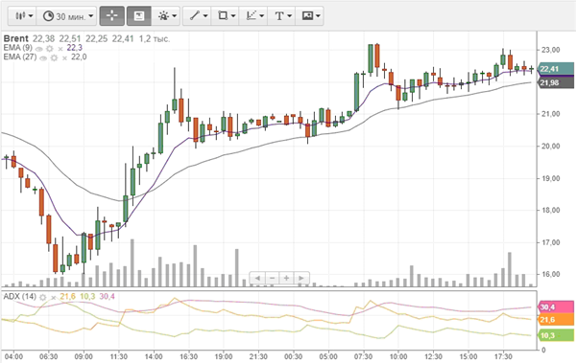The height and width of the screenshot is (363, 576).
Task: Click the 00:30 time axis label
Action: click(x=294, y=356)
